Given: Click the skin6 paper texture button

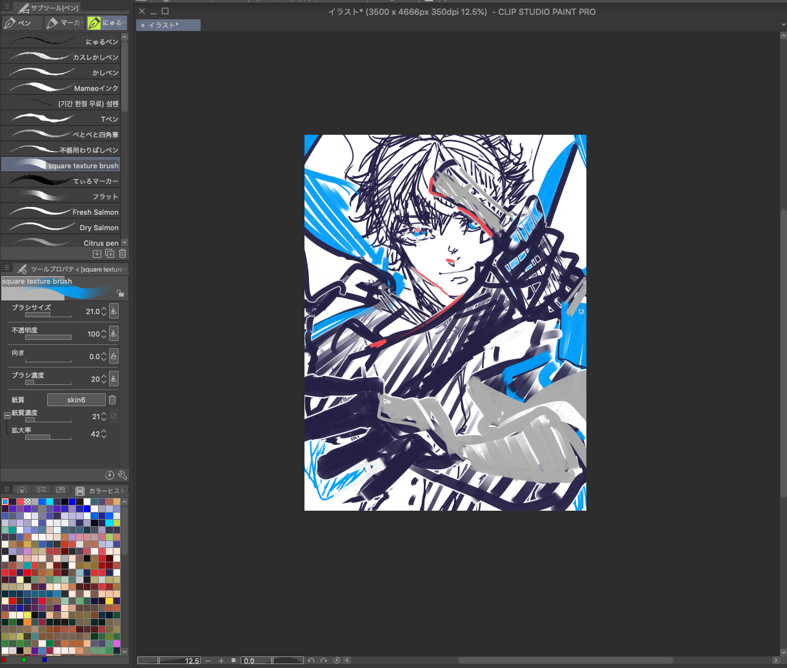Looking at the screenshot, I should (x=76, y=400).
